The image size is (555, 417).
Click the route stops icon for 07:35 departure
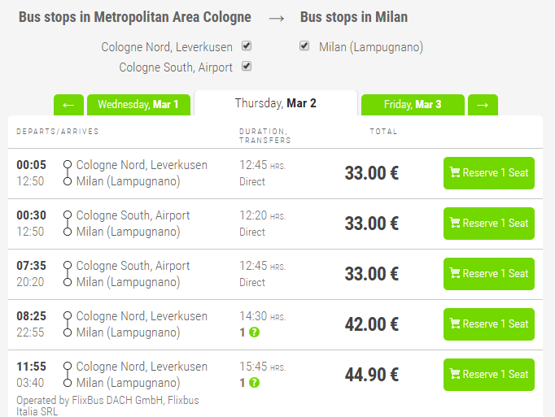point(68,274)
